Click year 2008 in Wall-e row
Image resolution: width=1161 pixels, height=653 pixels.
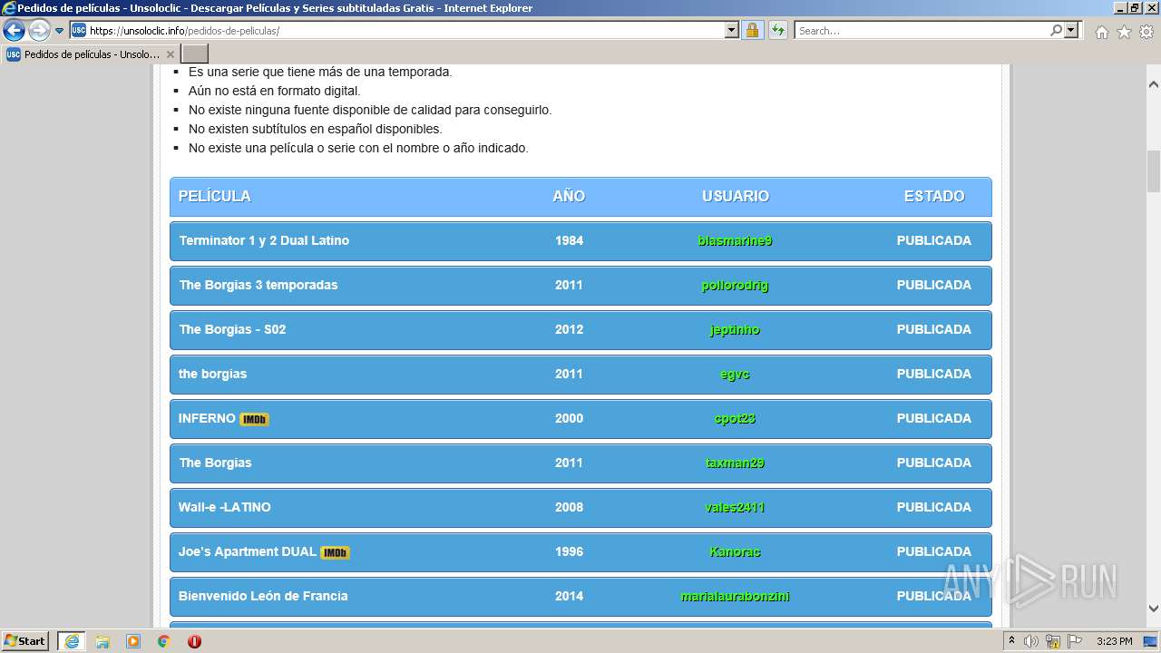(569, 507)
